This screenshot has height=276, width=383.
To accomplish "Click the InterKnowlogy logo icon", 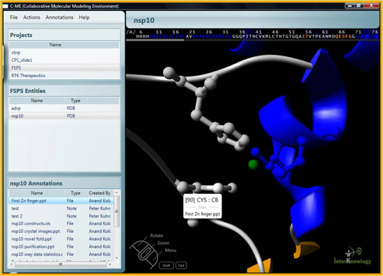I will pos(352,256).
